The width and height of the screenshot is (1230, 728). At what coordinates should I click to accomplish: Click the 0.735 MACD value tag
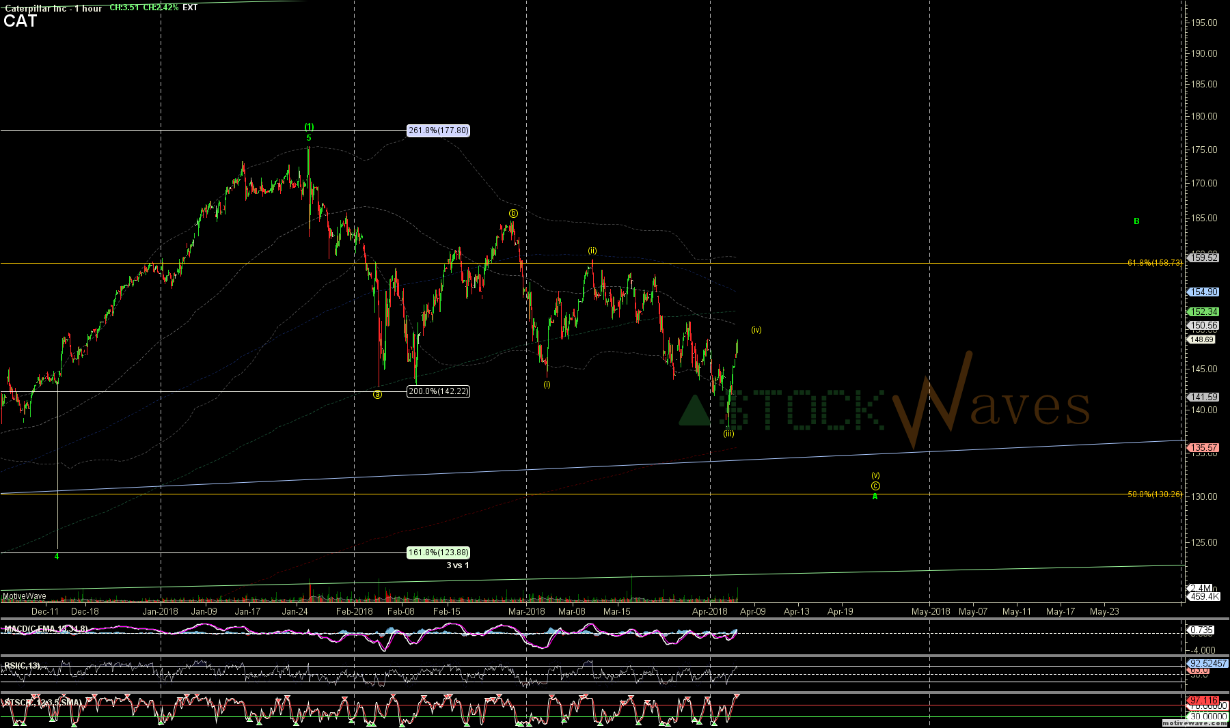tap(1202, 630)
